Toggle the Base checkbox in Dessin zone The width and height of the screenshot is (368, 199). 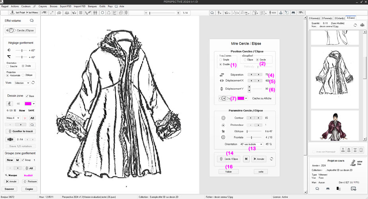click(x=27, y=96)
